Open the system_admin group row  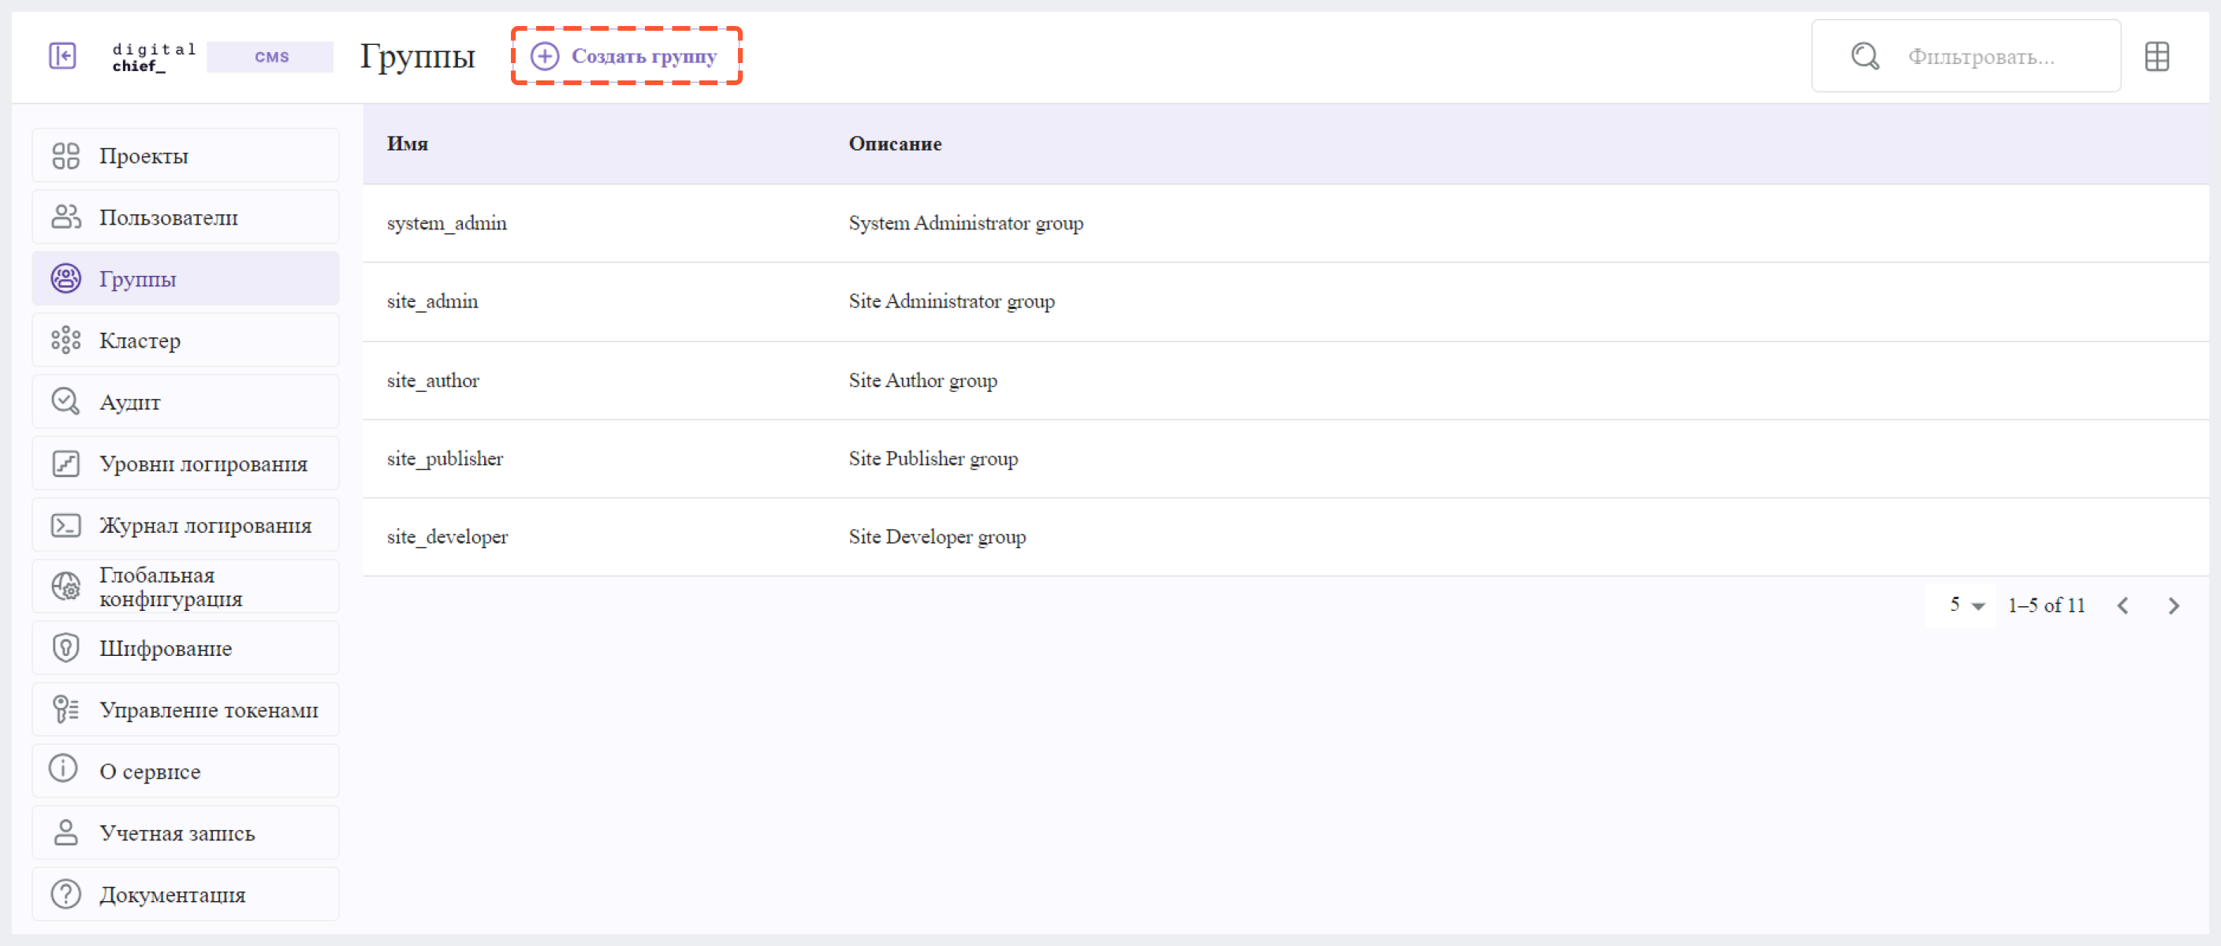(1284, 223)
